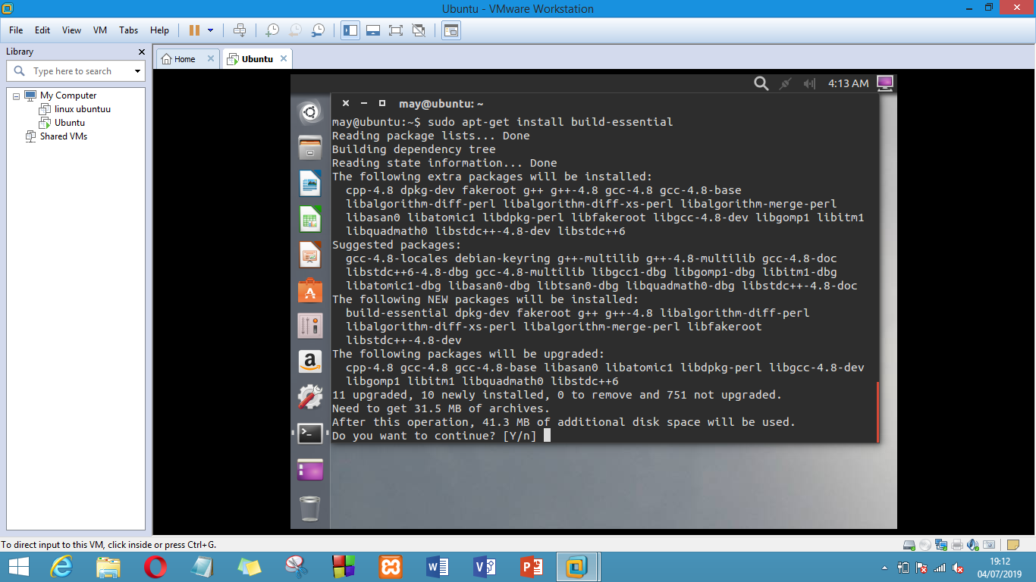Open the Ubuntu session menu indicator
Screen dimensions: 1036x582
pyautogui.click(x=885, y=83)
